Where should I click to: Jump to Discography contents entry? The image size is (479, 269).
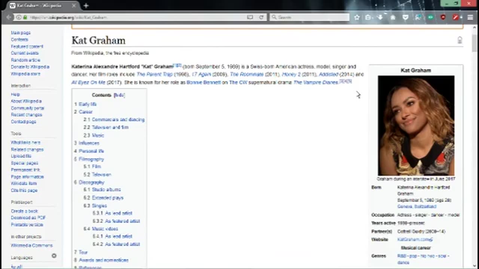(91, 182)
